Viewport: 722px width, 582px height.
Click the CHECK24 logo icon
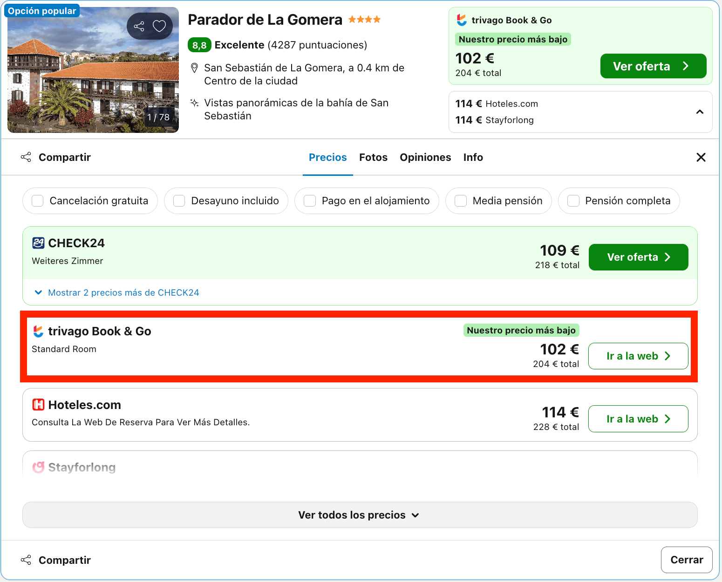(38, 243)
